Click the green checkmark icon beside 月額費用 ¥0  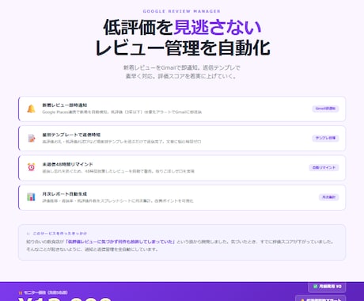coord(315,286)
